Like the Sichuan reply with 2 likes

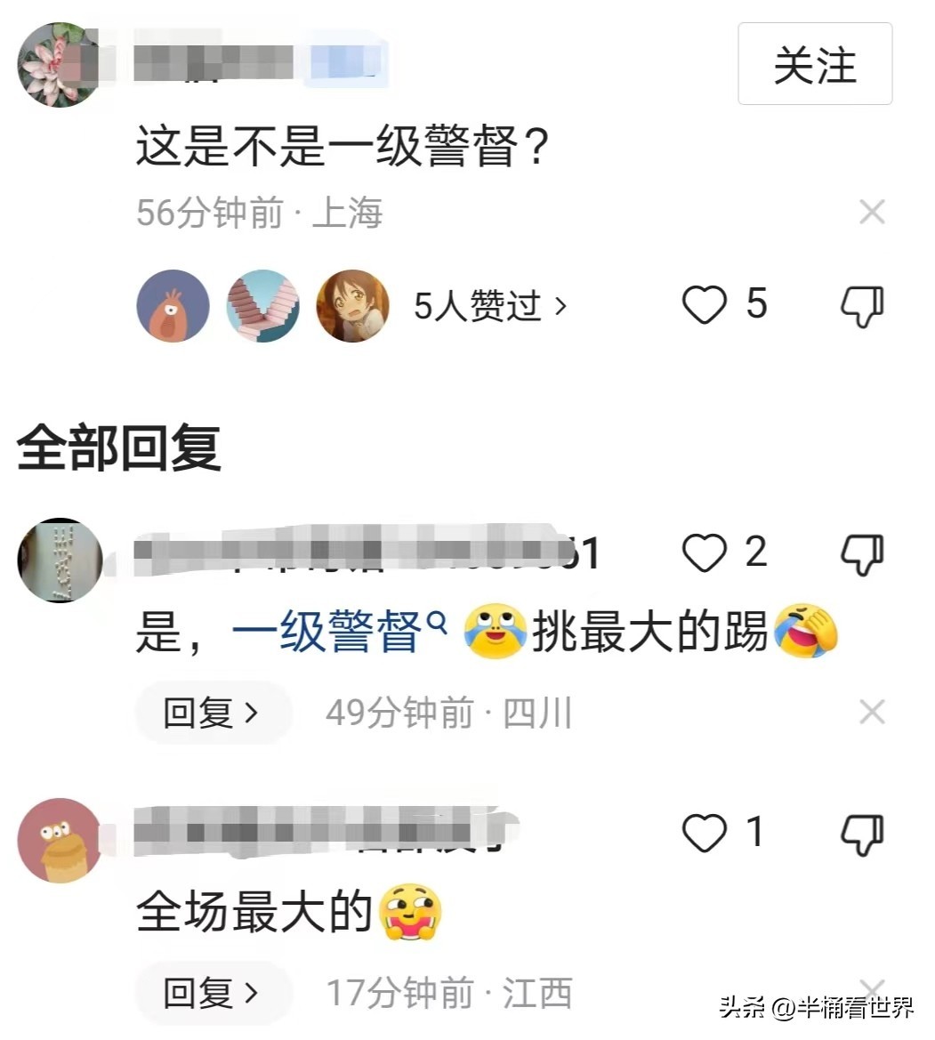tap(705, 552)
